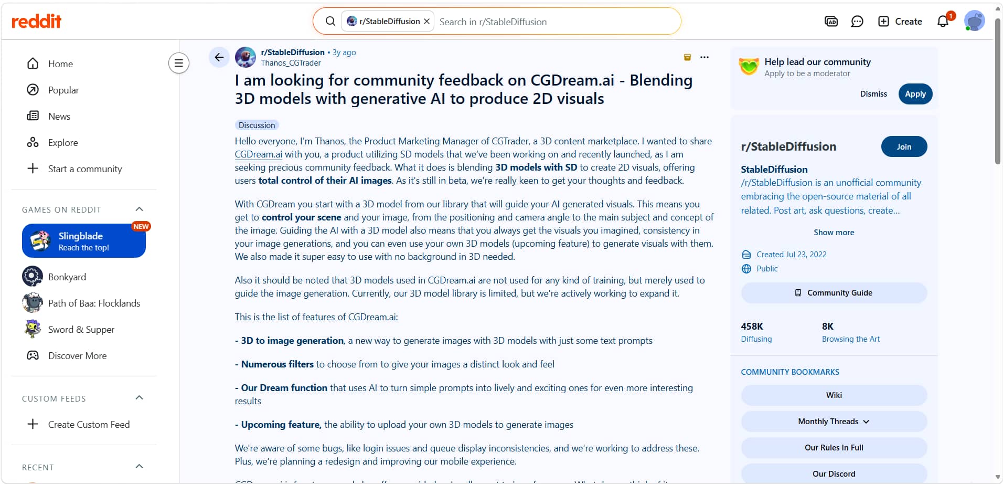Expand the Monthly Threads dropdown
Viewport: 1003px width, 484px height.
[x=834, y=422]
